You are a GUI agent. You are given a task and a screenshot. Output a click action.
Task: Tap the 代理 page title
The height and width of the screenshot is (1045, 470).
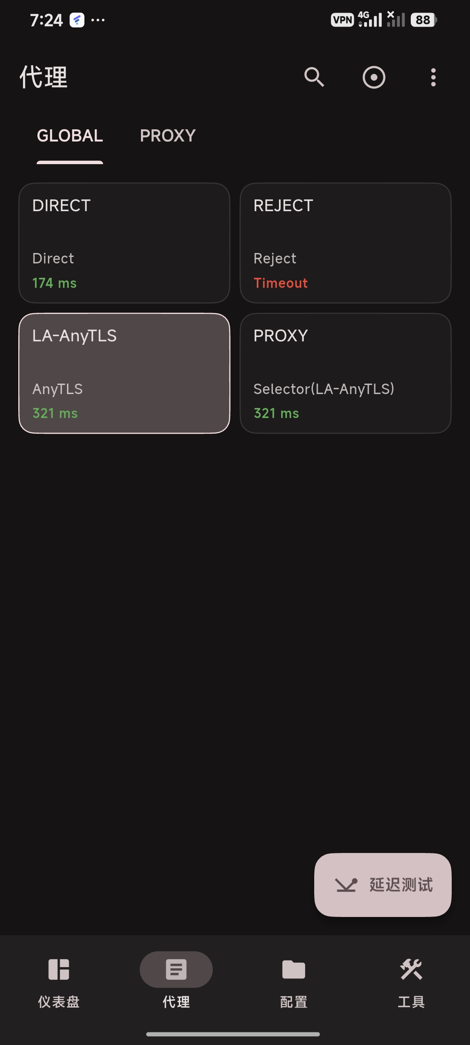click(x=44, y=78)
